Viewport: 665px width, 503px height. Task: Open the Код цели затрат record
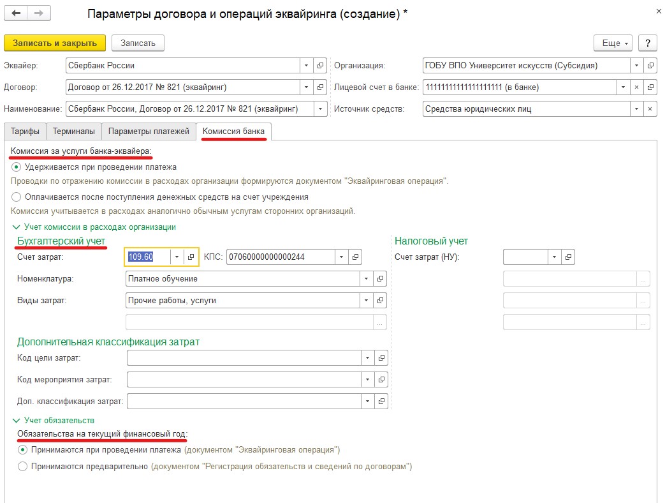tap(381, 358)
